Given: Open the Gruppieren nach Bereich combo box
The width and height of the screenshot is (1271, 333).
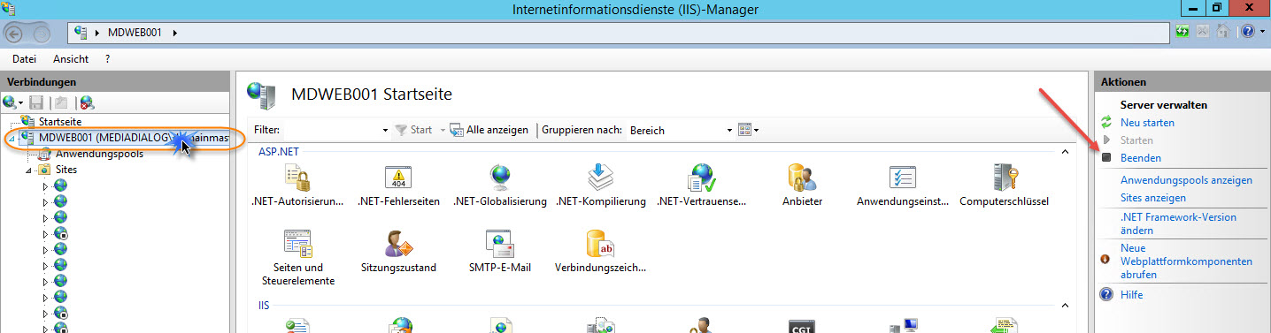Looking at the screenshot, I should (x=680, y=130).
